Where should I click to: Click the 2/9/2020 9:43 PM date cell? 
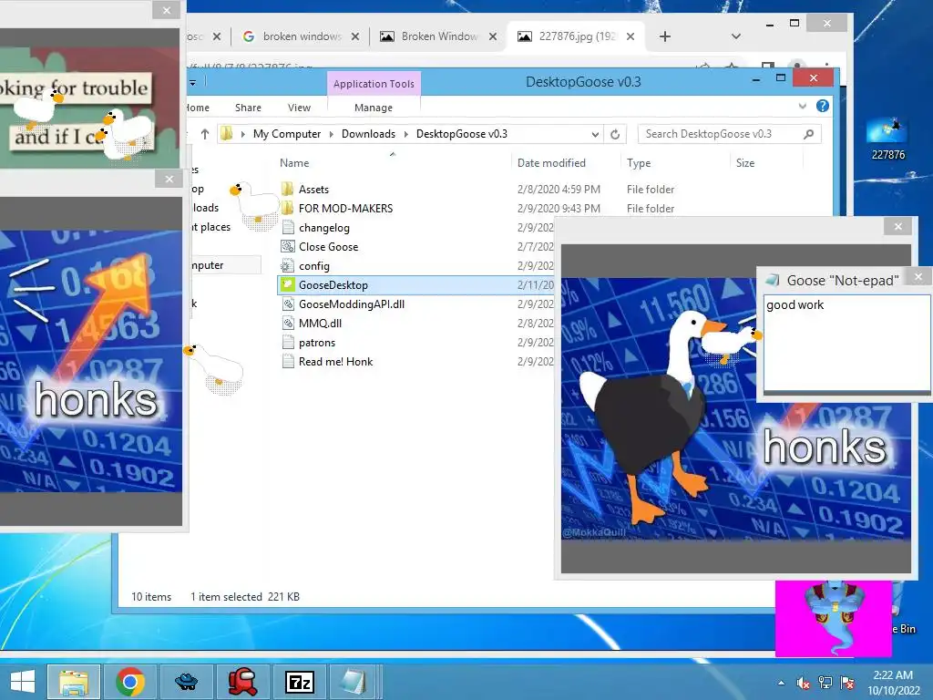coord(559,209)
